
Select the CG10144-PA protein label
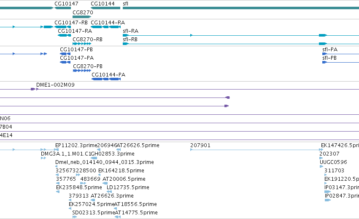[108, 75]
